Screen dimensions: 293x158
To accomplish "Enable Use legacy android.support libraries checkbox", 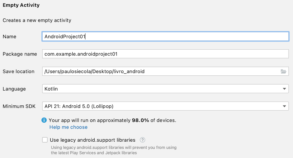I will 45,140.
